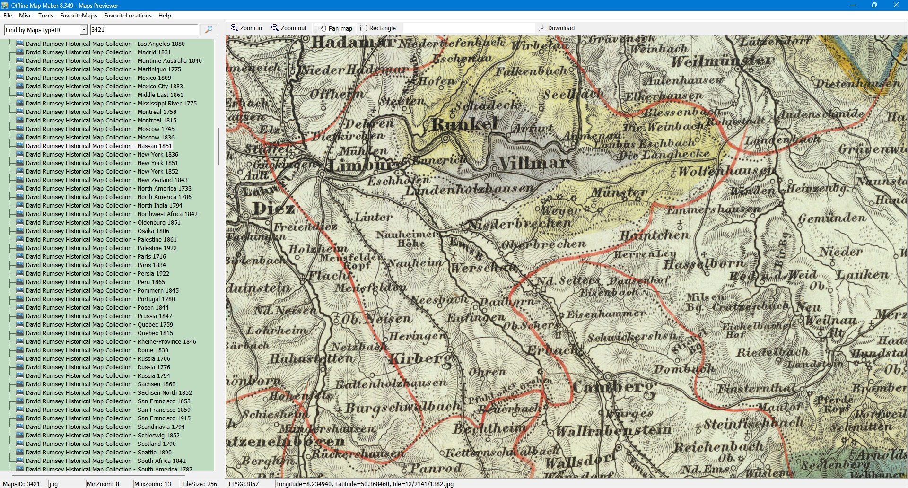Enable the Rectangle selection tool
The width and height of the screenshot is (908, 488).
click(378, 28)
